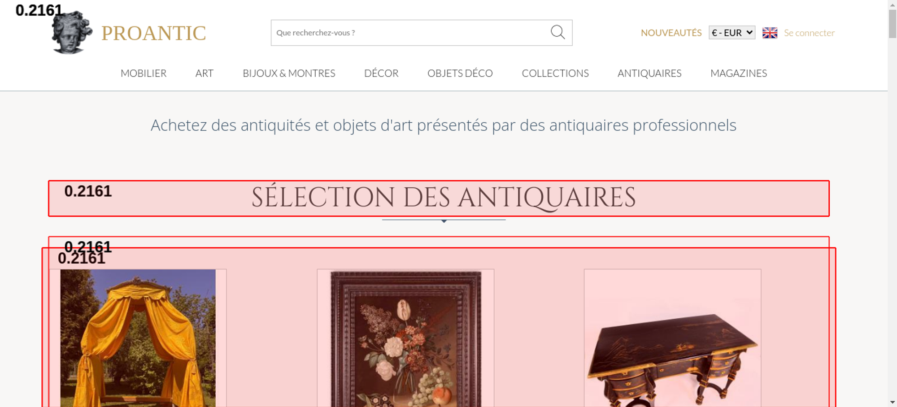Open the ART menu

(205, 73)
